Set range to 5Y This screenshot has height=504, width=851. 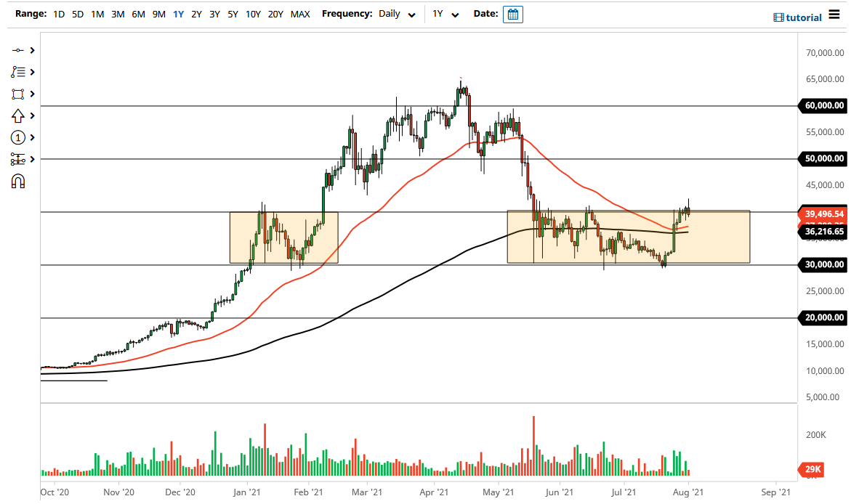coord(233,14)
